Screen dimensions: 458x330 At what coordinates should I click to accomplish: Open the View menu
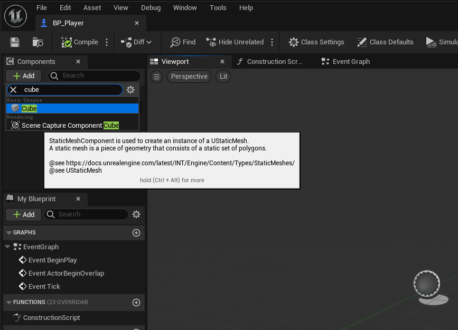120,8
